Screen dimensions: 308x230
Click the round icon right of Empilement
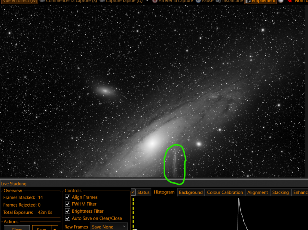281,1
